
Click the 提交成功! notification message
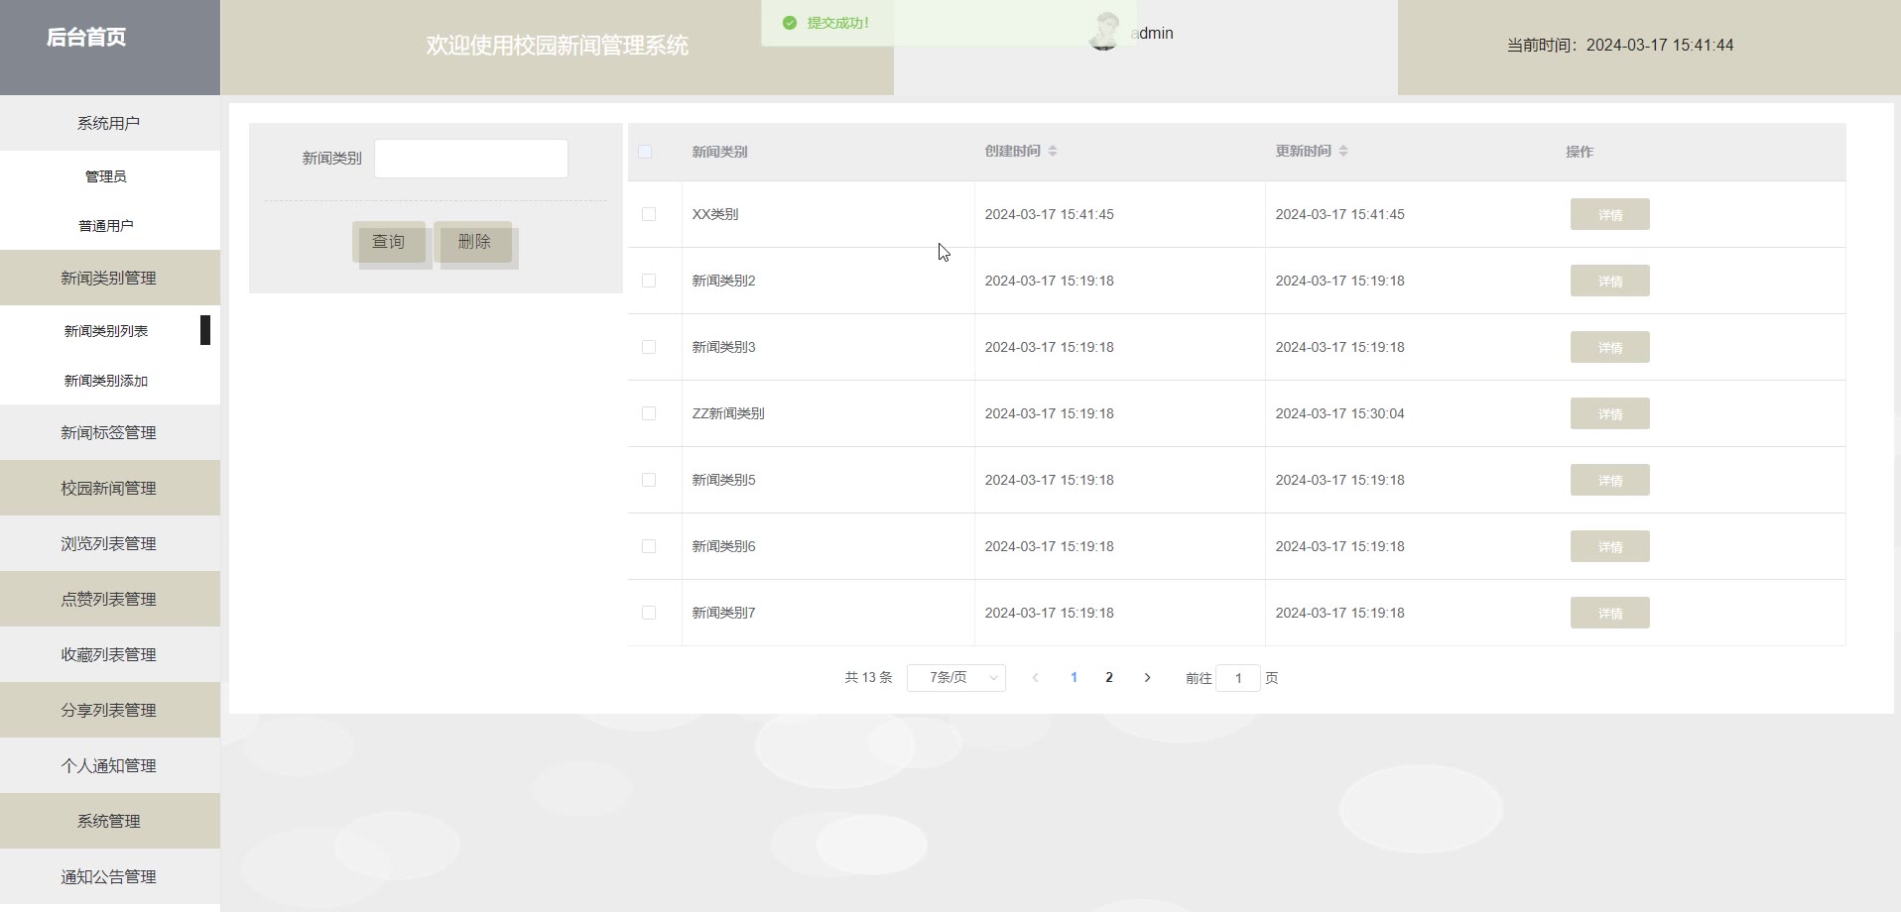coord(837,23)
